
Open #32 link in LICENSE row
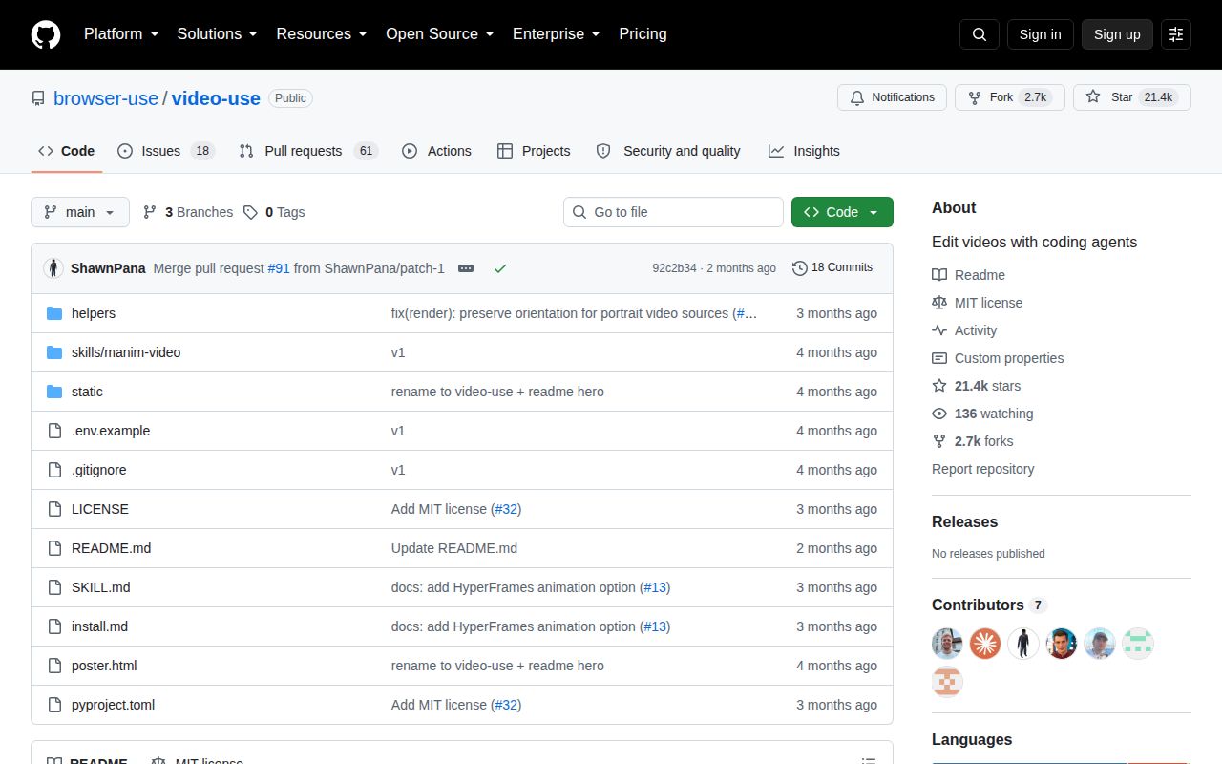point(506,509)
